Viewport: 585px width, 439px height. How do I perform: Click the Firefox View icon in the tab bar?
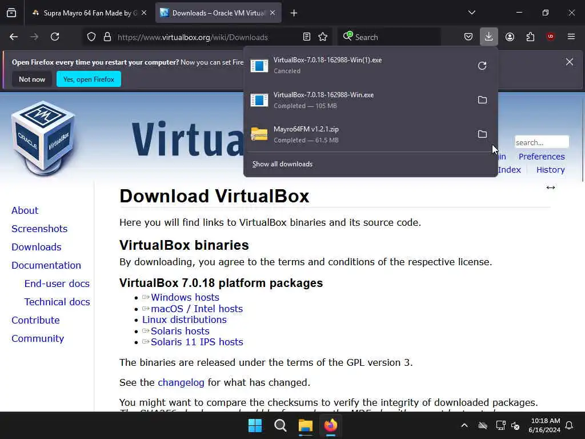coord(11,13)
